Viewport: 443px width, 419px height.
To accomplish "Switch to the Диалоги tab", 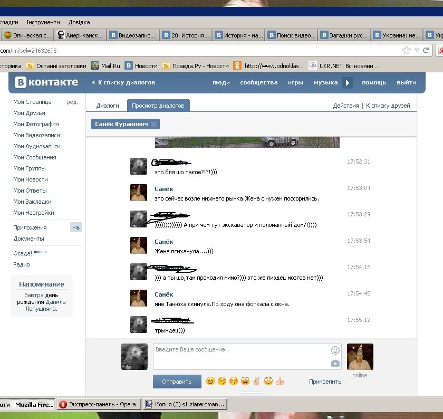I will tap(108, 106).
